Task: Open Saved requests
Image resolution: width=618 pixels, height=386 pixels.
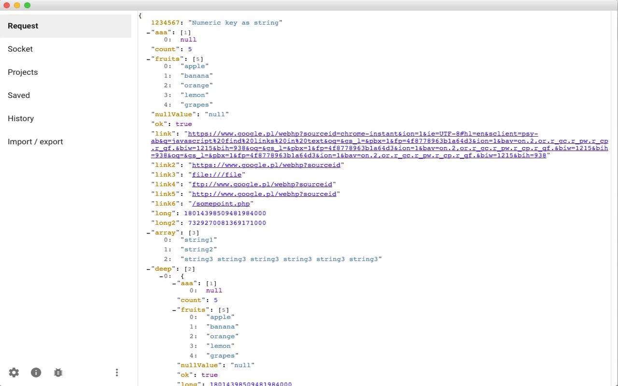Action: pos(66,96)
